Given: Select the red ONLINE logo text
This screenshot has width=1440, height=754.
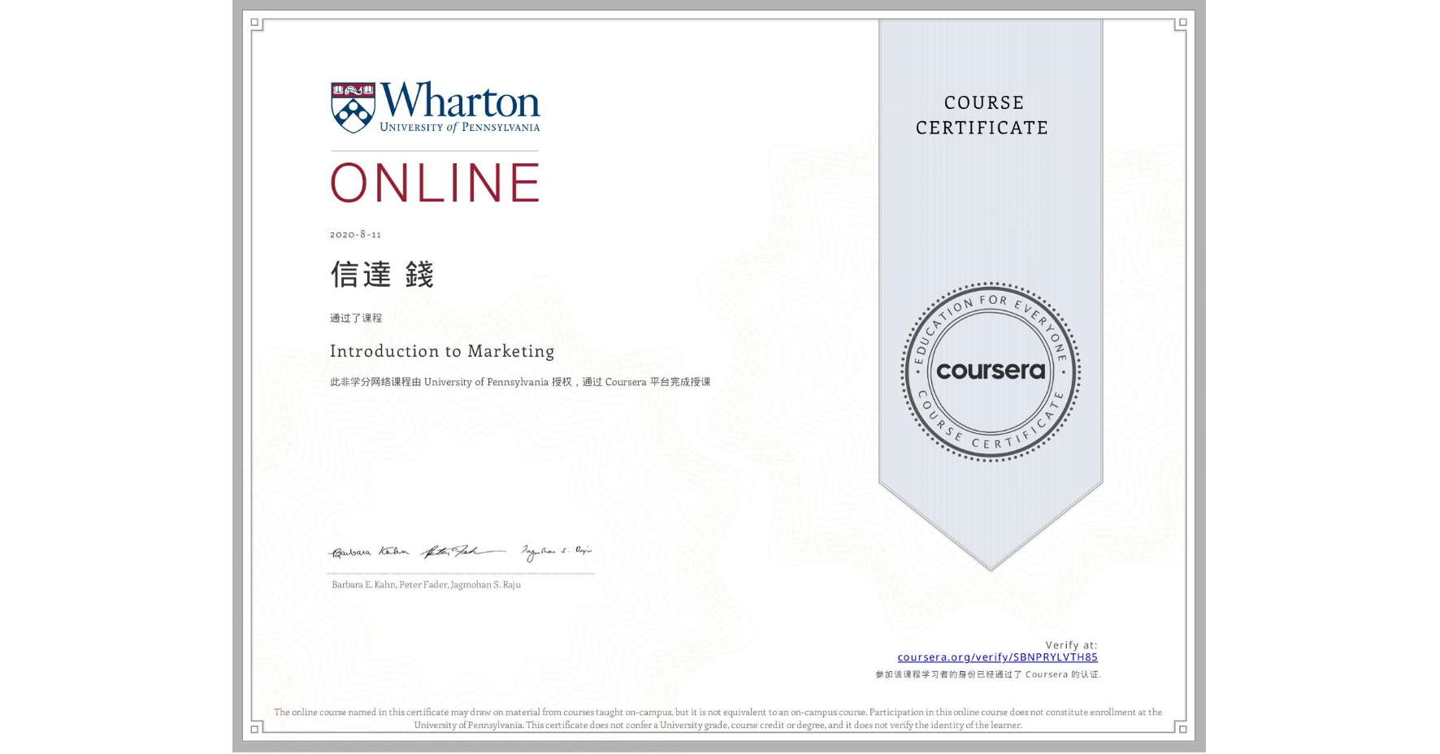Looking at the screenshot, I should 435,183.
